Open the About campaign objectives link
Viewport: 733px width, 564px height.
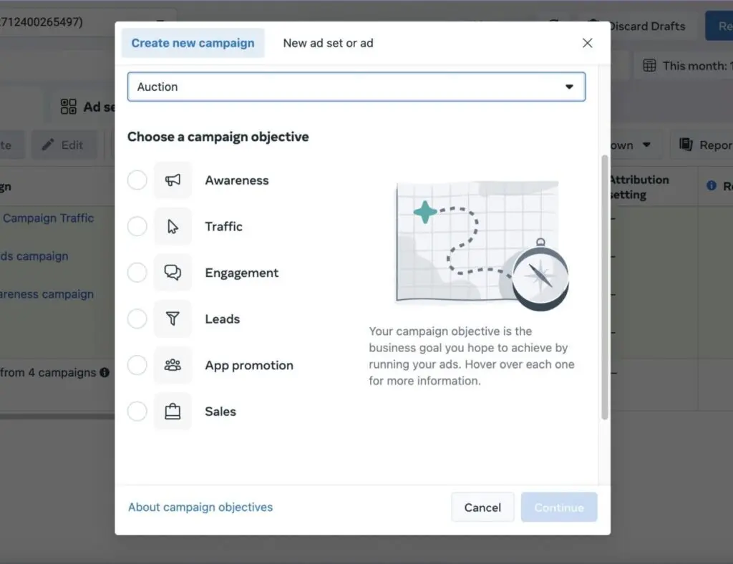200,507
